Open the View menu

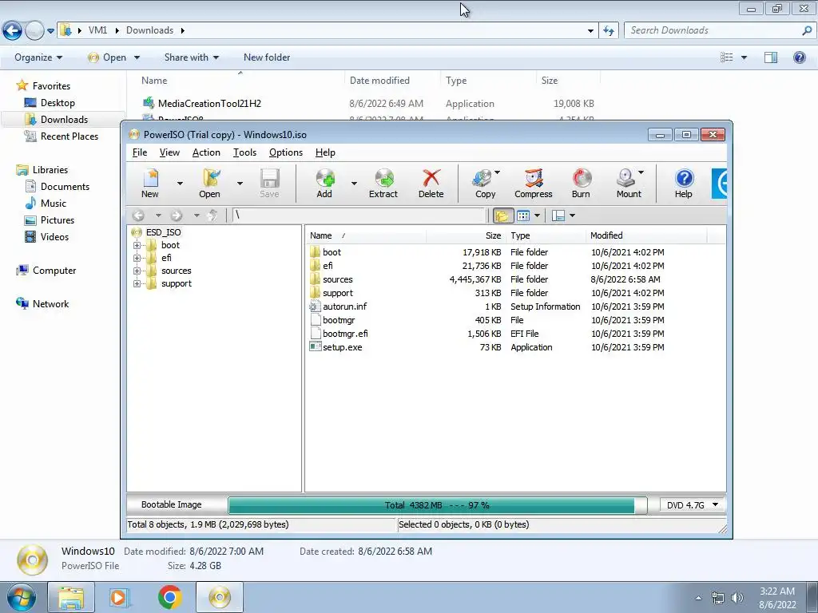click(x=169, y=152)
